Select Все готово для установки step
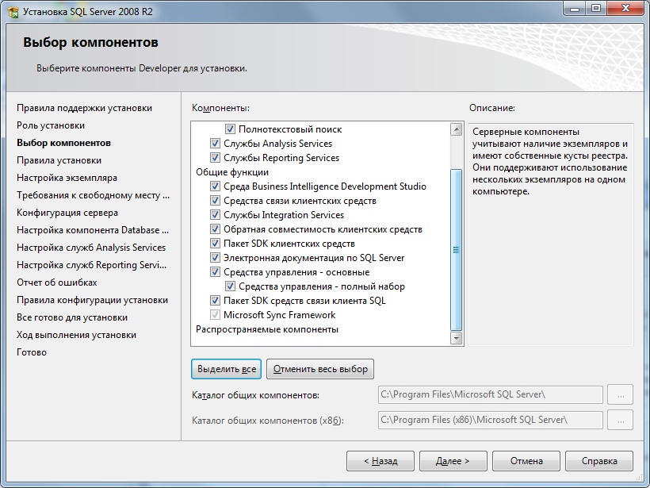The image size is (650, 488). tap(72, 317)
